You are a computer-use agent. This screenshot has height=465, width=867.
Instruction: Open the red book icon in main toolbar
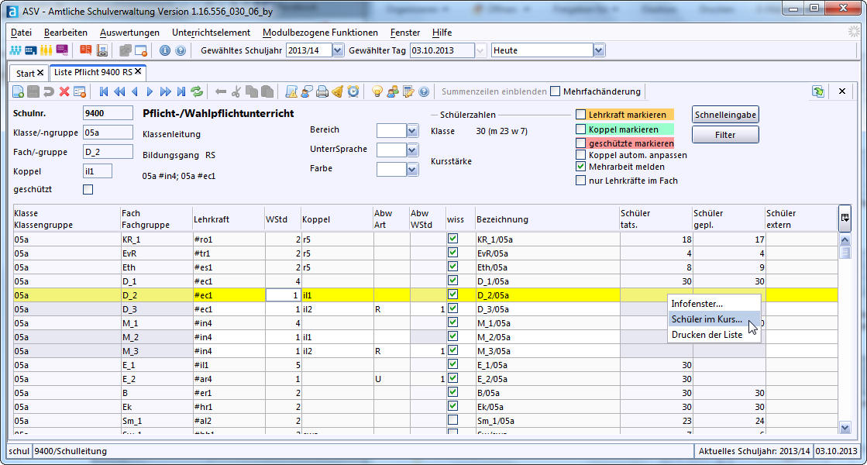point(86,50)
